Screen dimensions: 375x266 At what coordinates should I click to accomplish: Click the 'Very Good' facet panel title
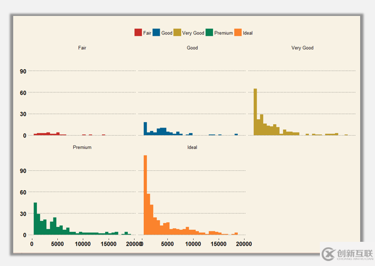[x=302, y=48]
